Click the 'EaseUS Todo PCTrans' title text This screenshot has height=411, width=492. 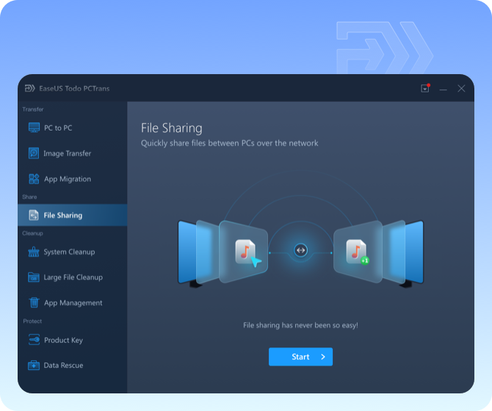(x=74, y=88)
